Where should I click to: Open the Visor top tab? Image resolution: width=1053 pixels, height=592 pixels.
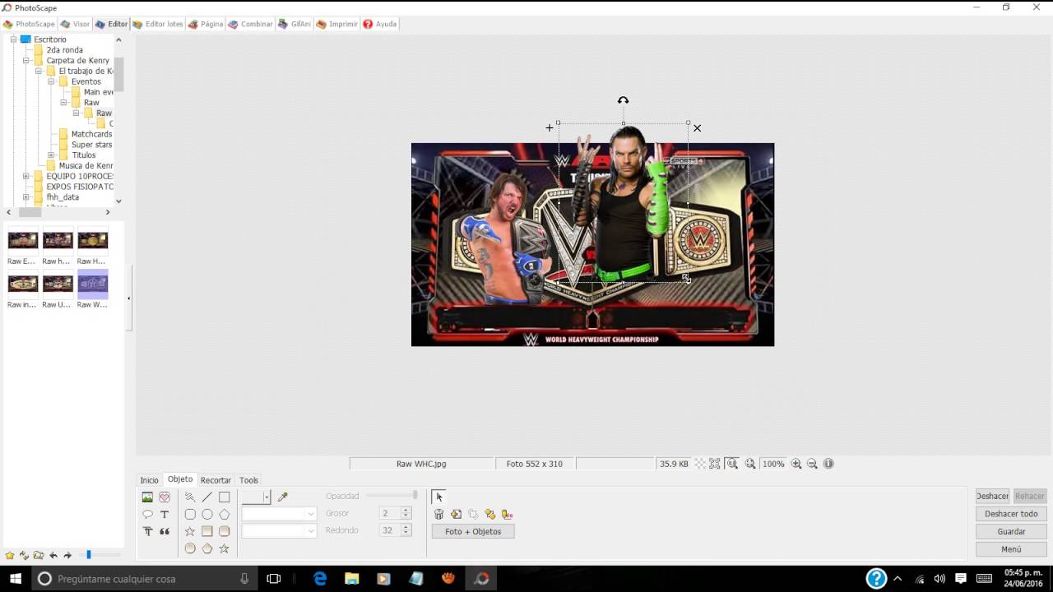pyautogui.click(x=75, y=24)
